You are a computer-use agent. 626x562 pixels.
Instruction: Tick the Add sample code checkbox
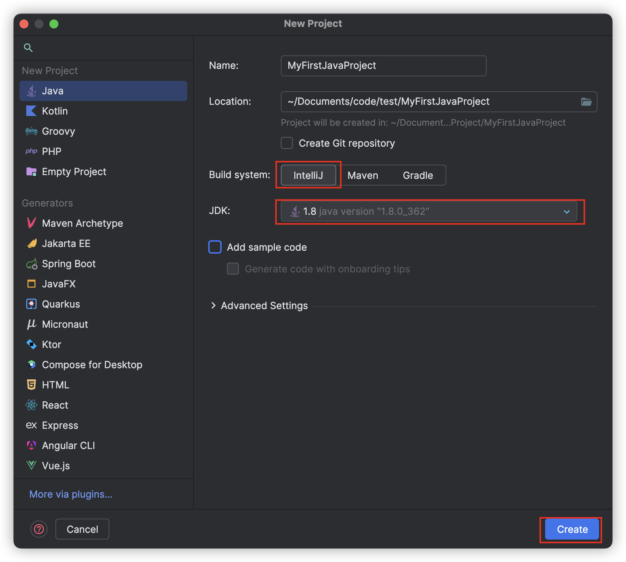tap(215, 247)
